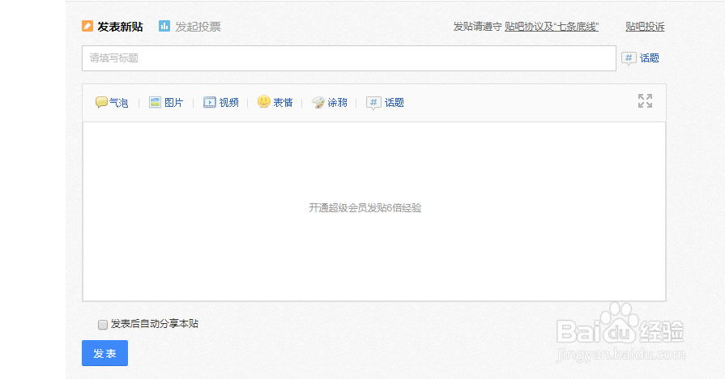Click the 气泡 speech bubble icon
The height and width of the screenshot is (379, 725).
101,102
